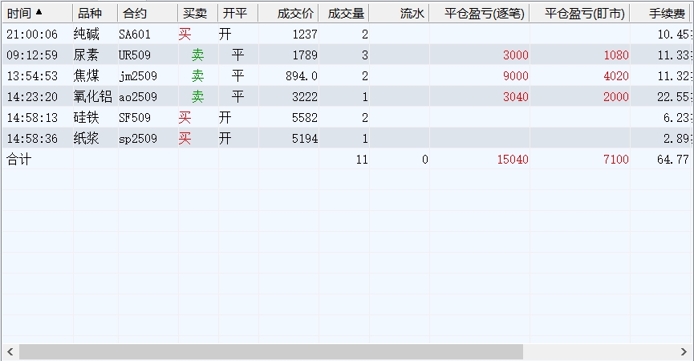Click the 平 cell in the jm2509 row

(237, 75)
